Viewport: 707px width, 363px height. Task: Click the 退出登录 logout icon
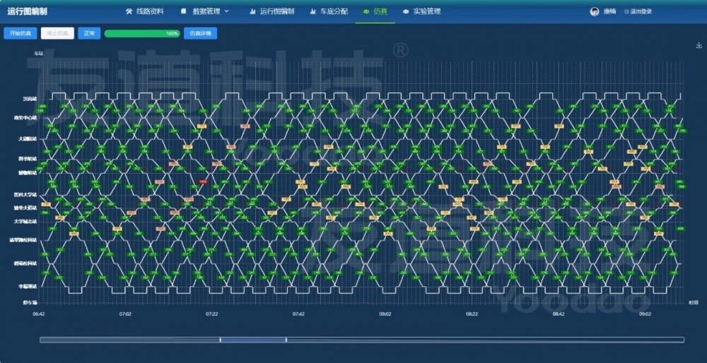click(x=626, y=11)
